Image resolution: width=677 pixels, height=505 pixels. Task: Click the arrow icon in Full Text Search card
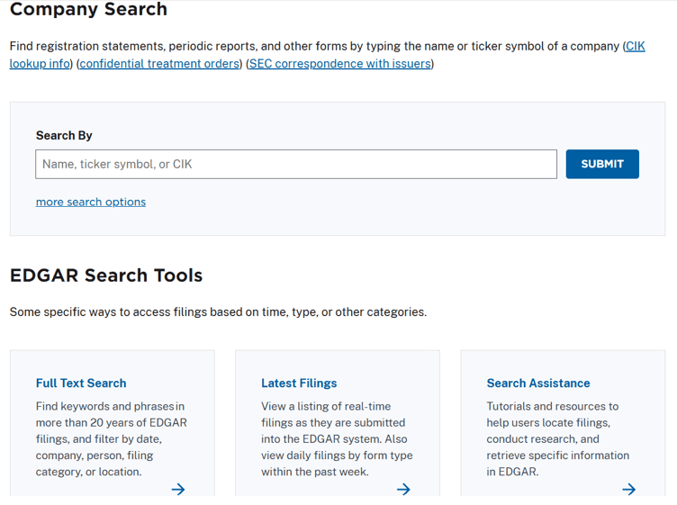coord(178,489)
